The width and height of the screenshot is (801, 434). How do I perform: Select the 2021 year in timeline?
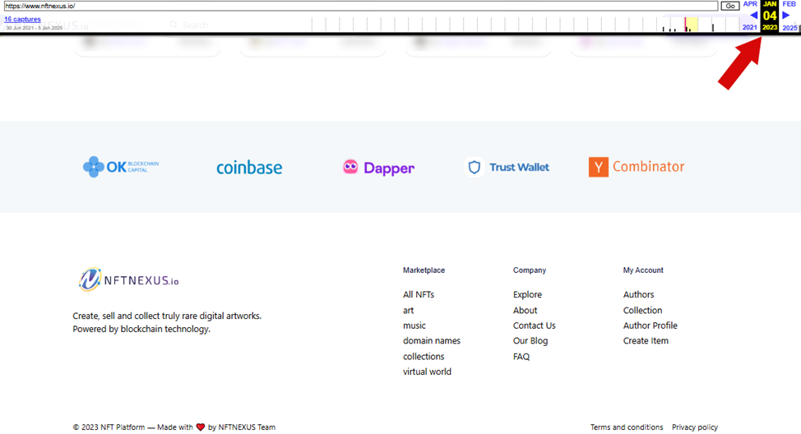pyautogui.click(x=750, y=28)
